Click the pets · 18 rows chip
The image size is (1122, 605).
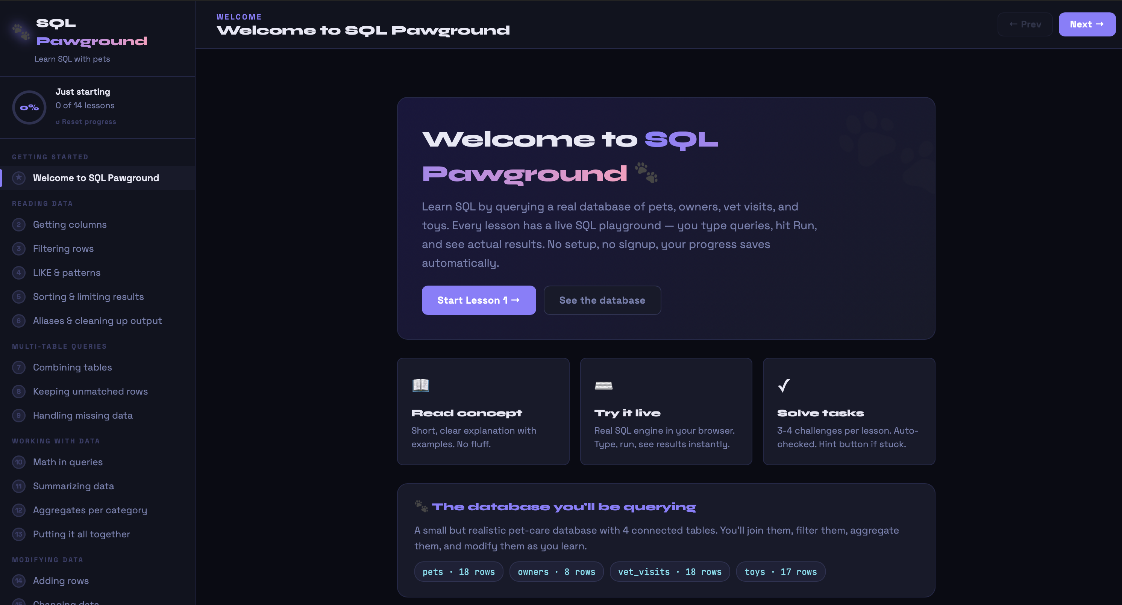click(459, 572)
